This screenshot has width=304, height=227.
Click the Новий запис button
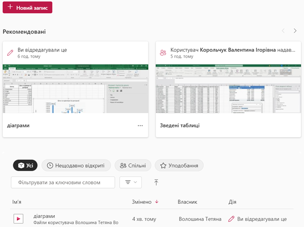pyautogui.click(x=27, y=8)
